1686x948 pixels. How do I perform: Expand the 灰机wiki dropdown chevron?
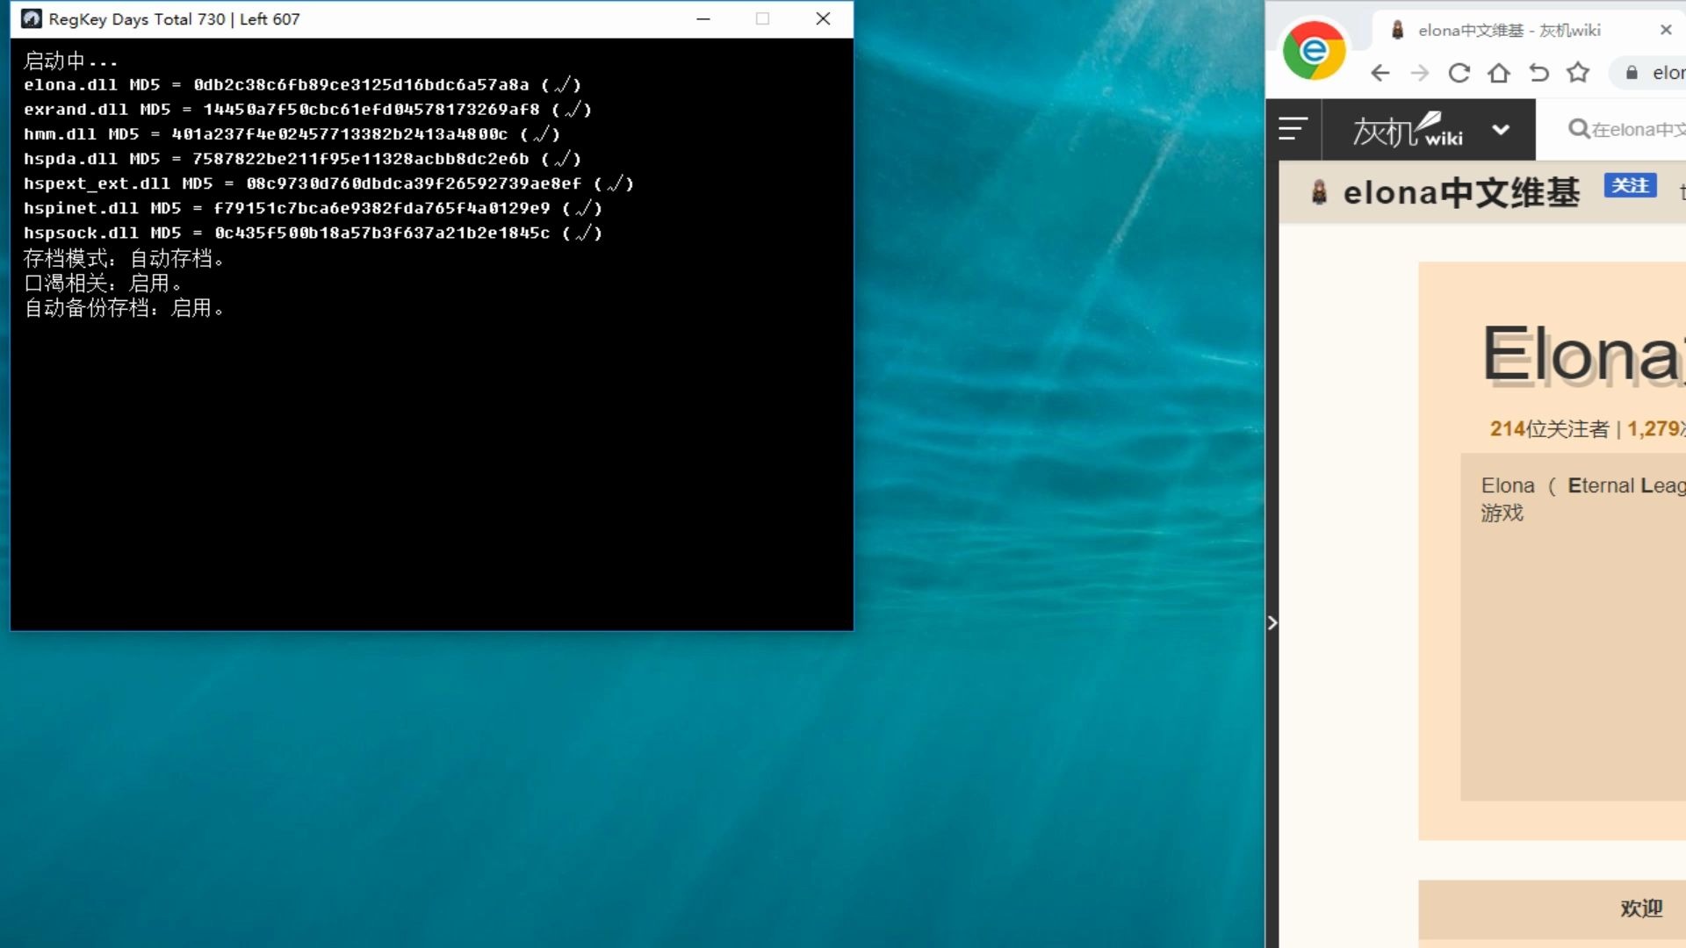[1501, 130]
